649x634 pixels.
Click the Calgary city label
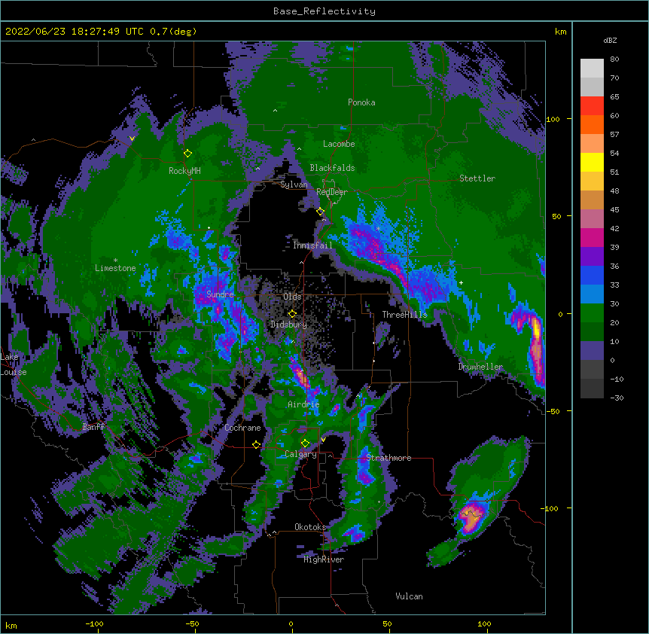tap(300, 454)
